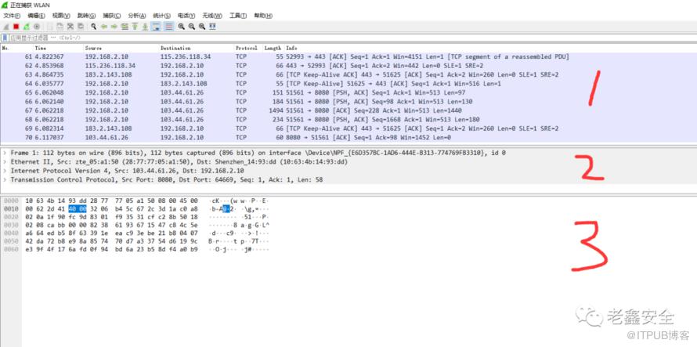Select packet 61 at time 4.822367
This screenshot has height=347, width=697.
pos(348,57)
